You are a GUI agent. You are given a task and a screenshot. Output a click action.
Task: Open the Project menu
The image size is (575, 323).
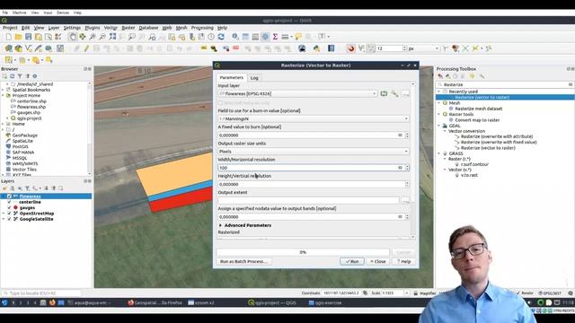[10, 28]
